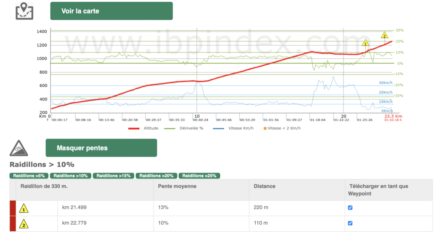The height and width of the screenshot is (242, 443).
Task: Click the map pin icon
Action: (x=24, y=11)
